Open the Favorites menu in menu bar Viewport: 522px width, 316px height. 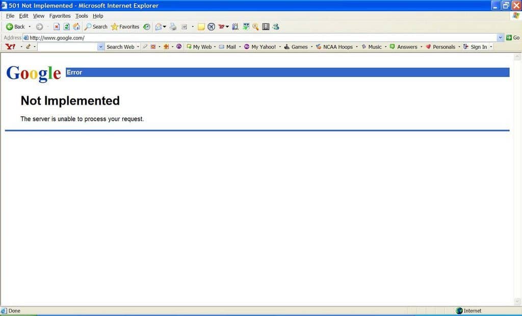point(60,16)
